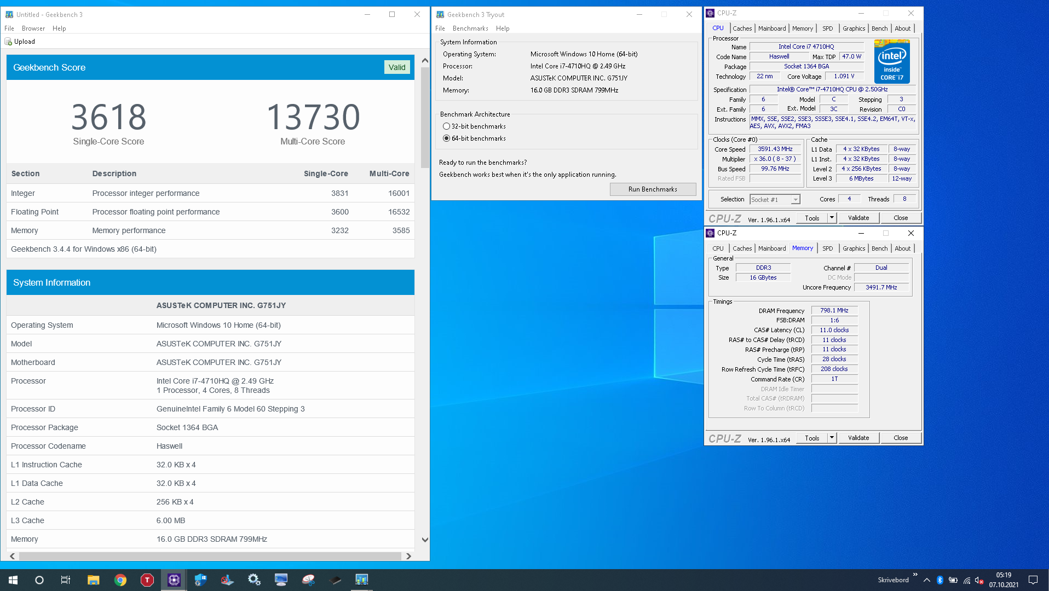Click the muted volume tray icon
The height and width of the screenshot is (591, 1049).
coord(979,580)
